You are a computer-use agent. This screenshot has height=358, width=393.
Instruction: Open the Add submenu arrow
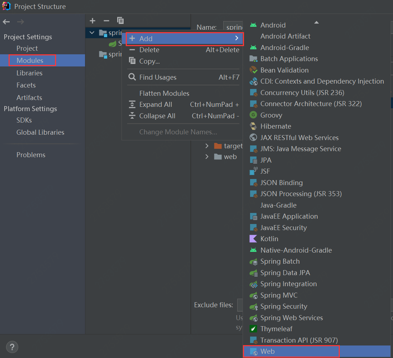click(237, 38)
